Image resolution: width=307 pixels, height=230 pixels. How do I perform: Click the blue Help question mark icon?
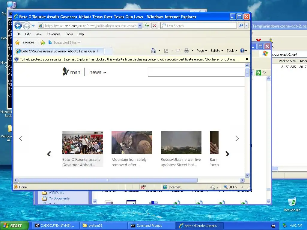pyautogui.click(x=242, y=51)
